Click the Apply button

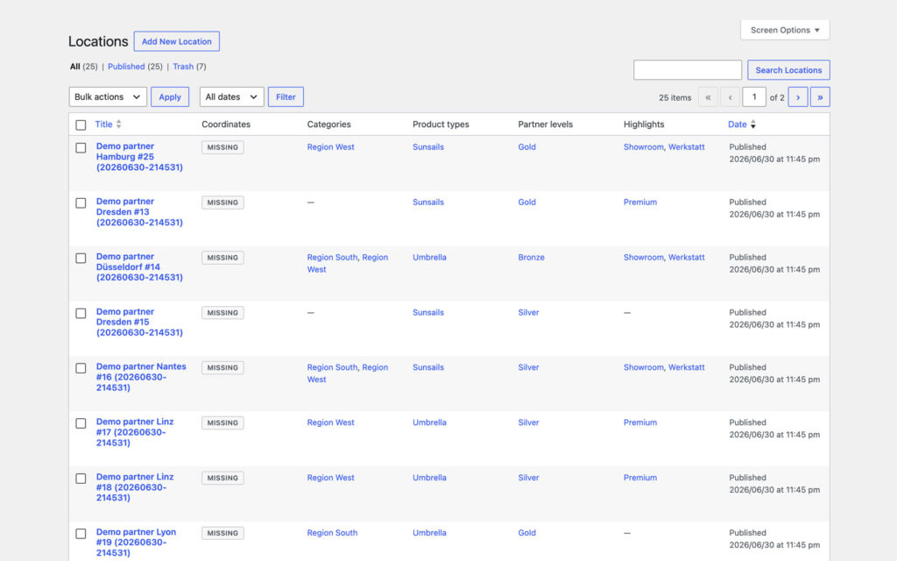(x=170, y=96)
